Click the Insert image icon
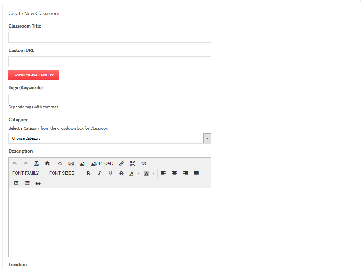361x270 pixels. pos(82,163)
